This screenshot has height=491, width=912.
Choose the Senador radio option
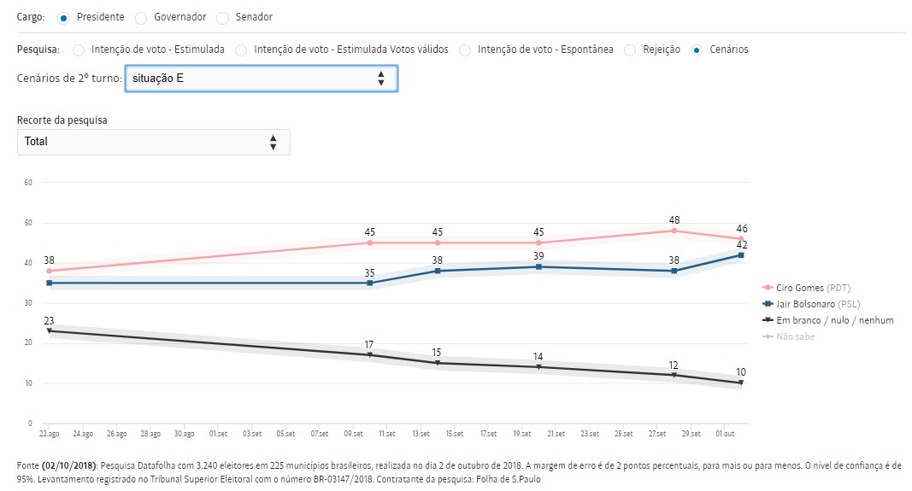[x=223, y=17]
